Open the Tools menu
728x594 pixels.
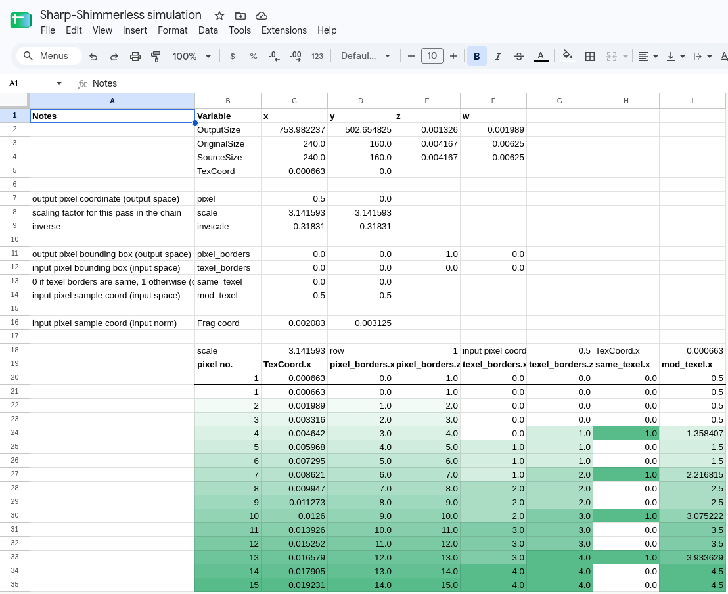(240, 30)
